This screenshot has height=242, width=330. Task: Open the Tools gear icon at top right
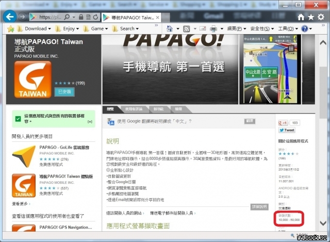coord(321,17)
